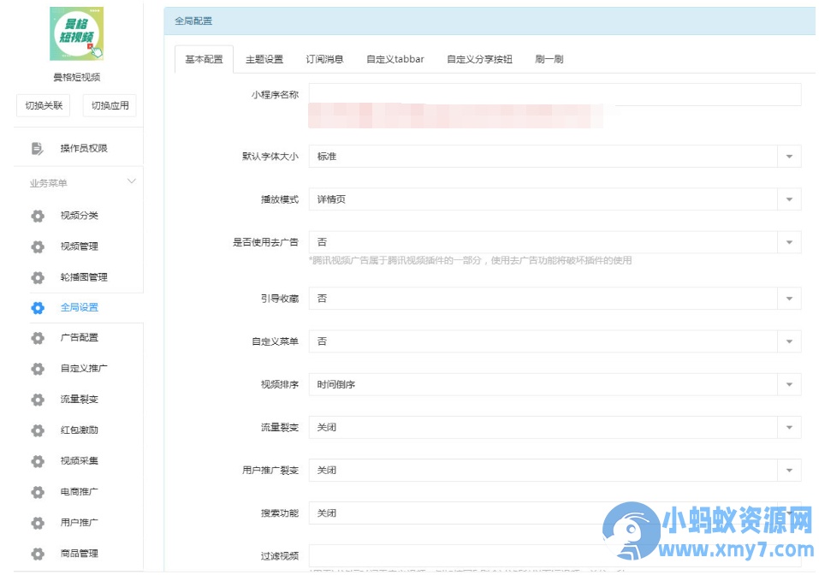Open 轮播图管理 sidebar link
This screenshot has width=819, height=575.
coord(84,276)
